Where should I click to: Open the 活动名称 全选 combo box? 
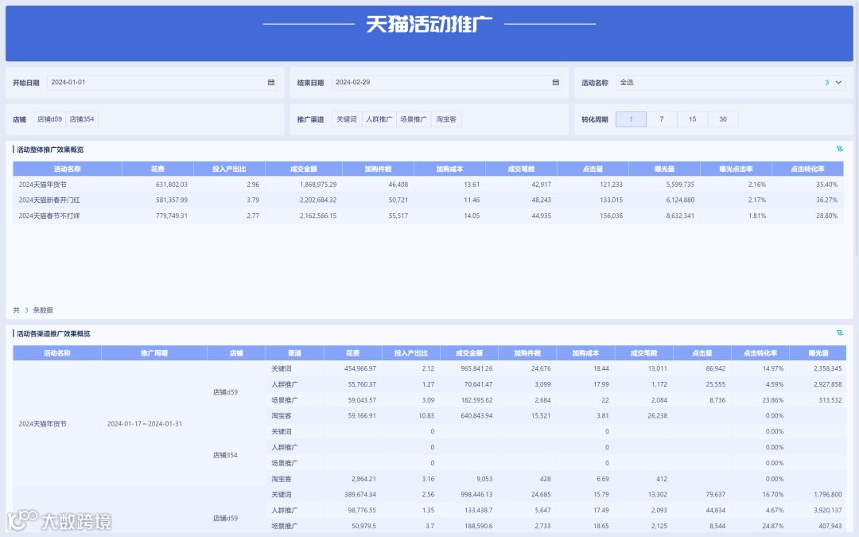pos(731,83)
